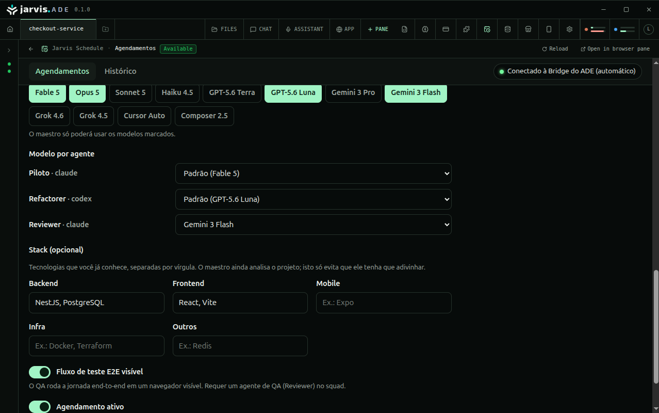This screenshot has width=659, height=413.
Task: Expand the left sidebar chevron
Action: [9, 50]
